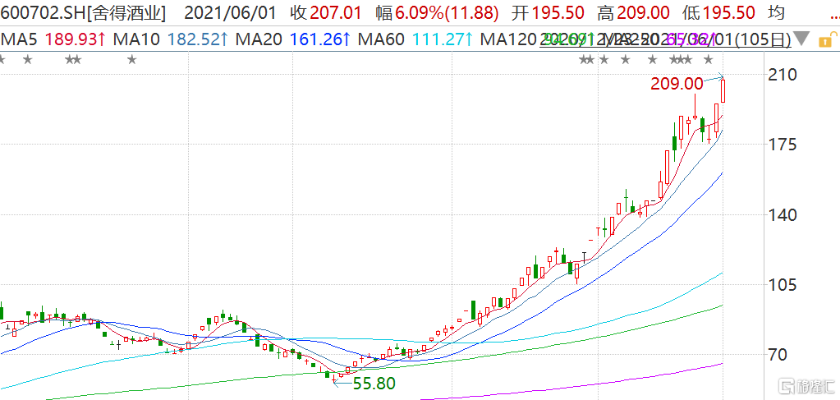The width and height of the screenshot is (840, 400).
Task: Select the MA10 182.52 indicator label
Action: coord(169,39)
